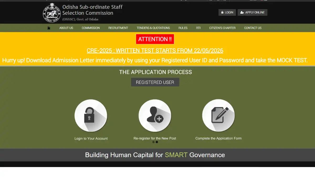Viewport: 315px width, 177px height.
Task: Open the ABOUT US menu
Action: (66, 28)
